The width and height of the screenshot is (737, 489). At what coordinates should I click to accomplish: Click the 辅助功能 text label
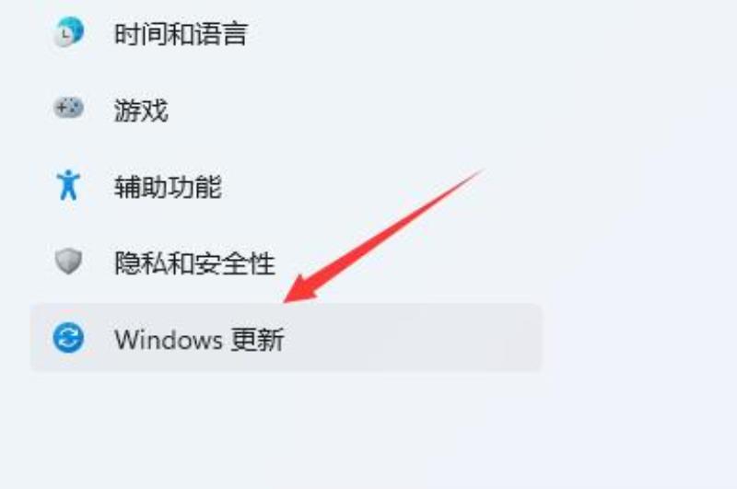point(168,187)
